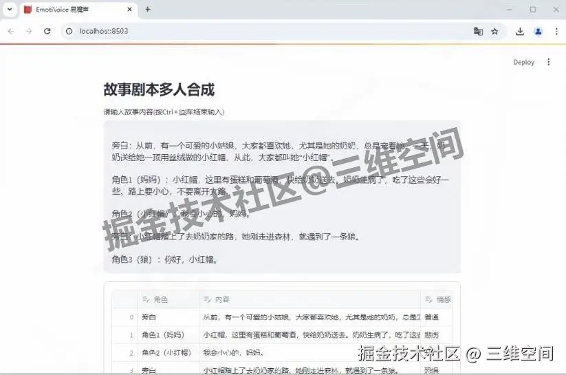Image resolution: width=566 pixels, height=375 pixels.
Task: Maximize the browser window
Action: (533, 10)
